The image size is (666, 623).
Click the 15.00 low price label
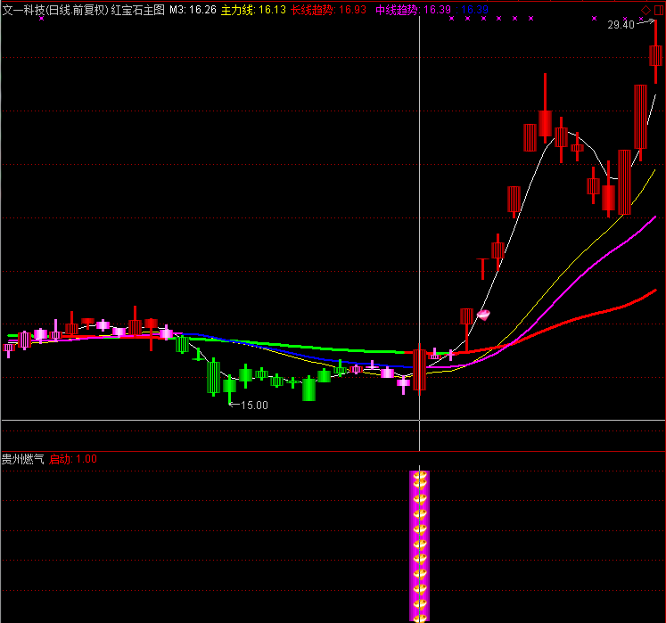255,405
